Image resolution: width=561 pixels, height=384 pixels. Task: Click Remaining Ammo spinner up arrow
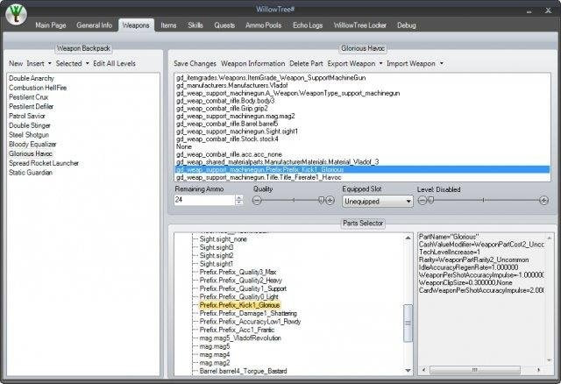coord(239,197)
